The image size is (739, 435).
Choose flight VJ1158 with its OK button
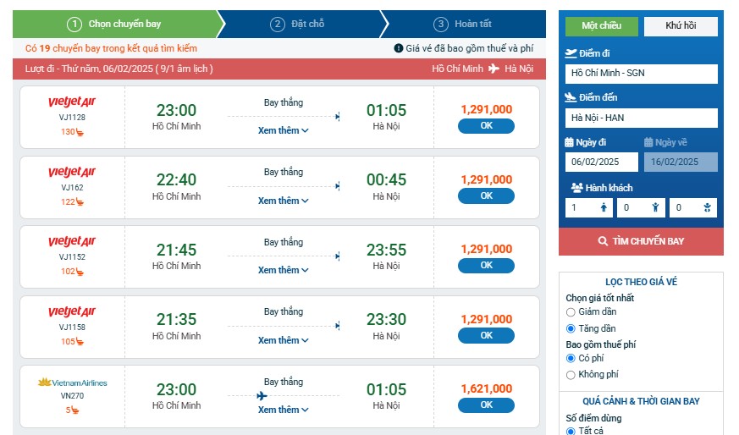(486, 335)
